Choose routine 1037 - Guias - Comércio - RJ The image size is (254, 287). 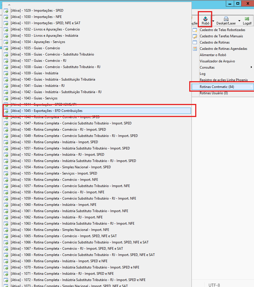click(x=39, y=61)
